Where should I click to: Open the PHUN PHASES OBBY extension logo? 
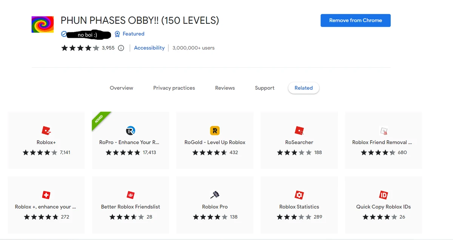point(42,24)
